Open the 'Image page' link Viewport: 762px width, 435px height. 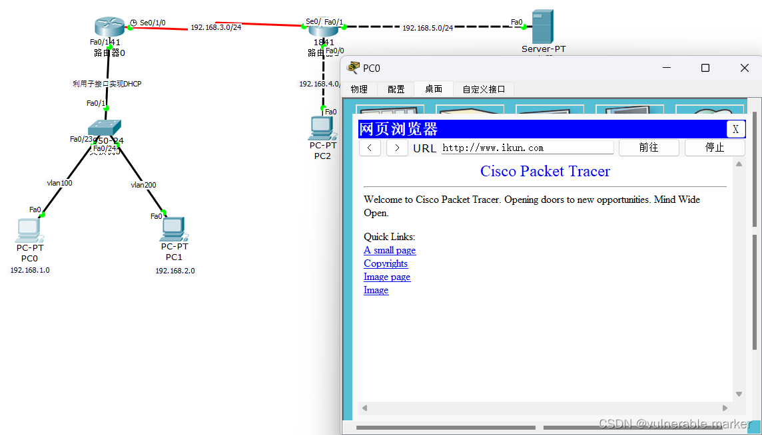click(x=387, y=277)
